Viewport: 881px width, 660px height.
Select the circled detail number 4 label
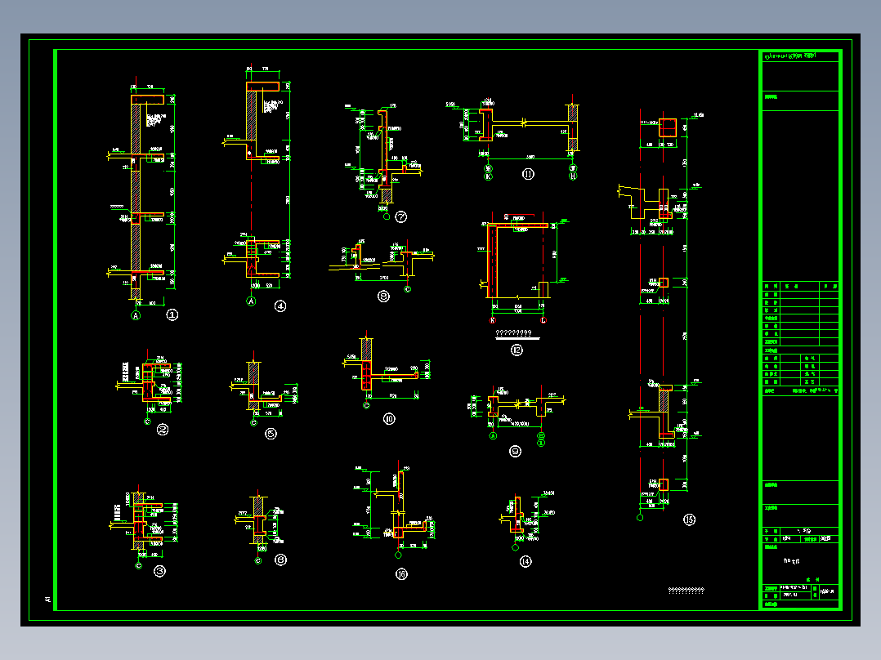(x=280, y=306)
